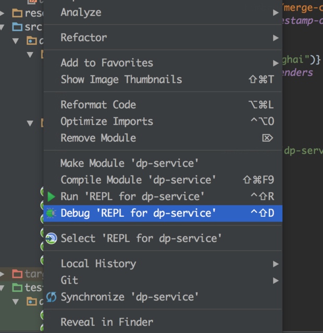Click package folder icon under src

tap(32, 41)
